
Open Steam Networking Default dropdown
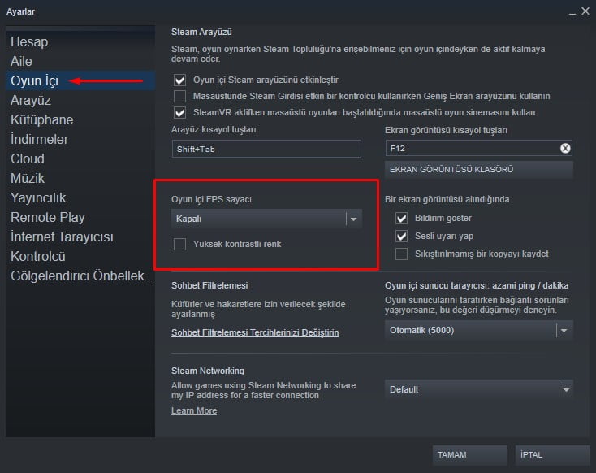478,389
